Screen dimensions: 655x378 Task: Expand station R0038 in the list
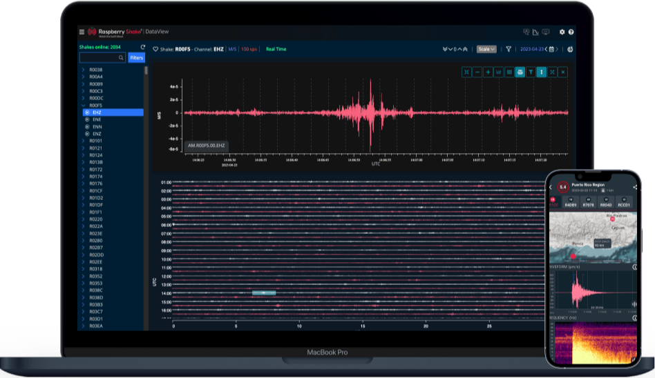[83, 70]
